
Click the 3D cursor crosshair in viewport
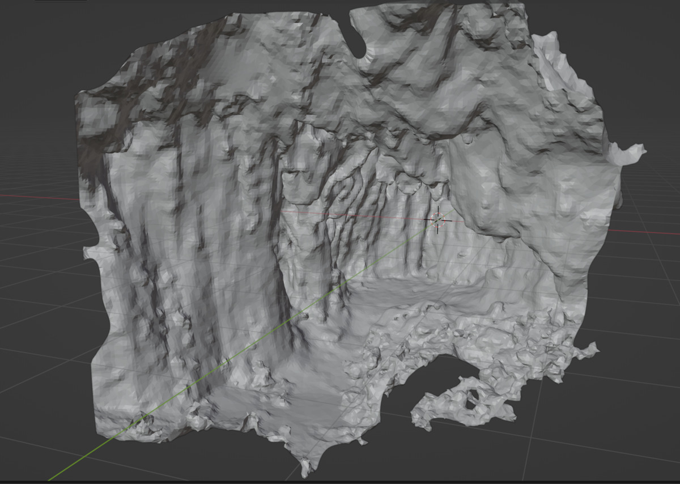[x=438, y=220]
